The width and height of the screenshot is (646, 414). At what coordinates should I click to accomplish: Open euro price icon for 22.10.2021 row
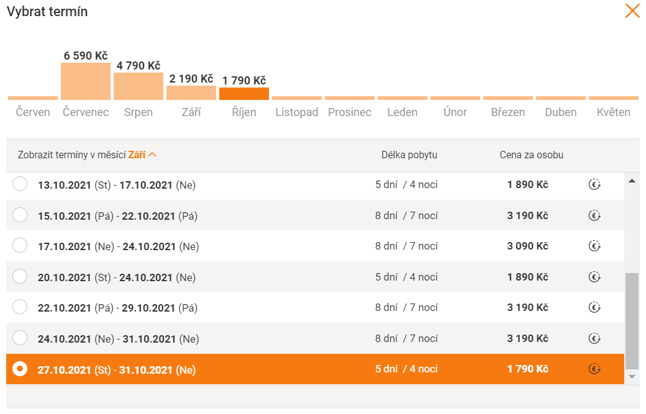(x=594, y=307)
